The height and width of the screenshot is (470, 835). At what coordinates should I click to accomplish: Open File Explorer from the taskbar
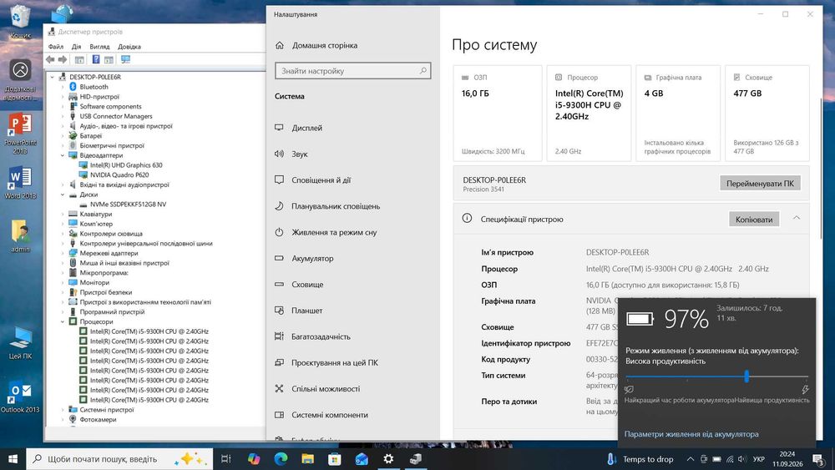307,459
